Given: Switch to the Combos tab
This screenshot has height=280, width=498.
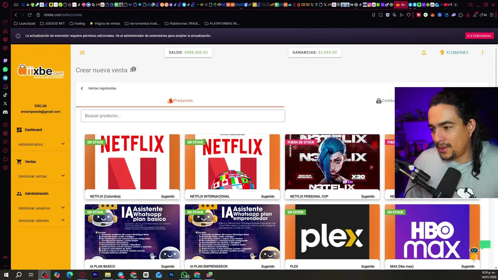Looking at the screenshot, I should pyautogui.click(x=385, y=101).
